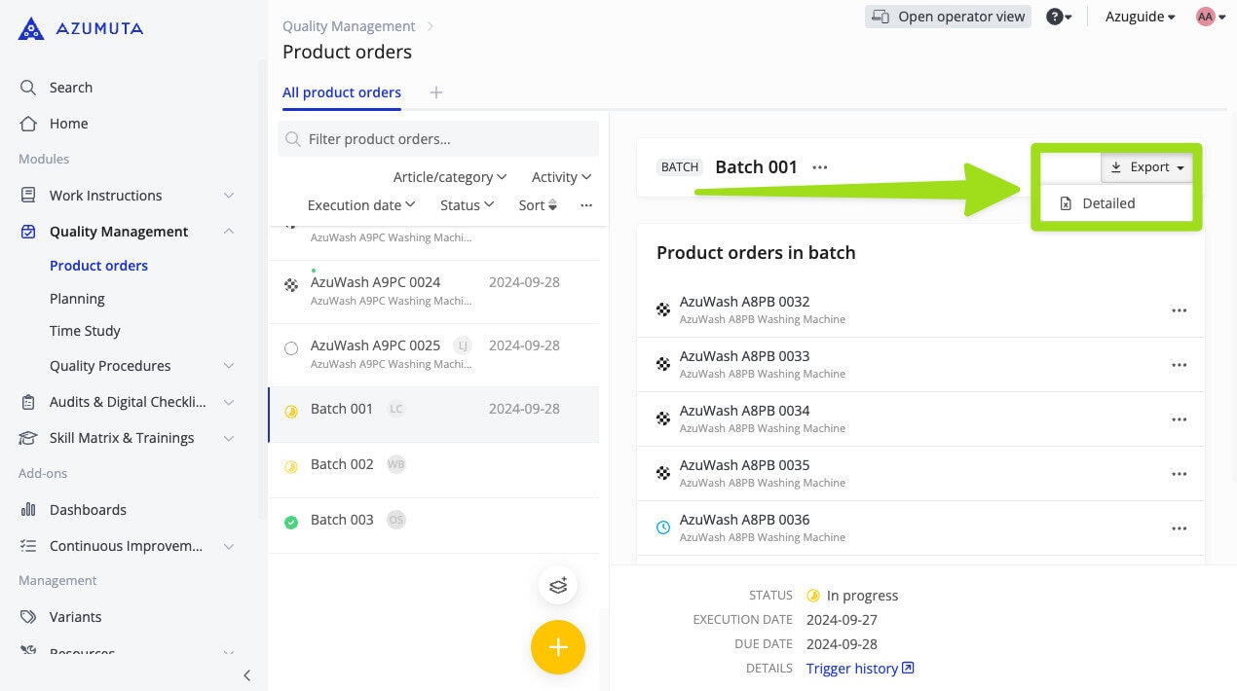Click the layers batch icon button
This screenshot has height=691, width=1237.
point(557,586)
